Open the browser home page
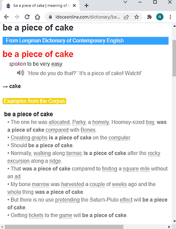 click(x=38, y=17)
